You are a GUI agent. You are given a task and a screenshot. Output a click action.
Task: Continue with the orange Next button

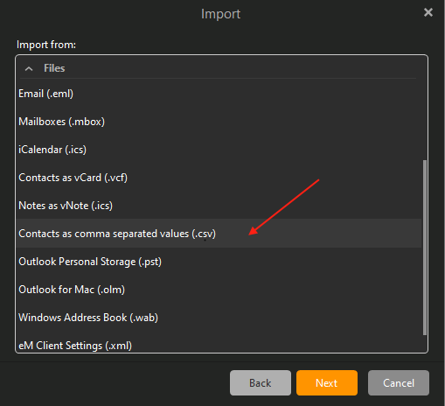pos(327,383)
